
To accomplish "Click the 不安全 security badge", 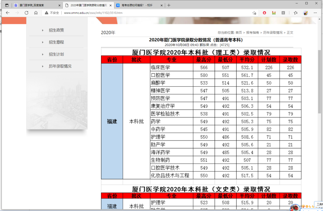I will point(54,13).
